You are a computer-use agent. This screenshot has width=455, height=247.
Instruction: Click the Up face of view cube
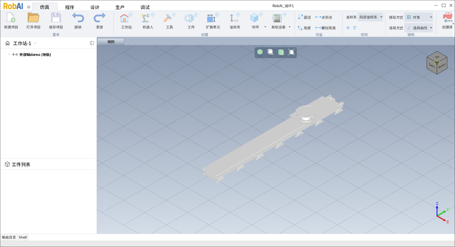pos(437,57)
